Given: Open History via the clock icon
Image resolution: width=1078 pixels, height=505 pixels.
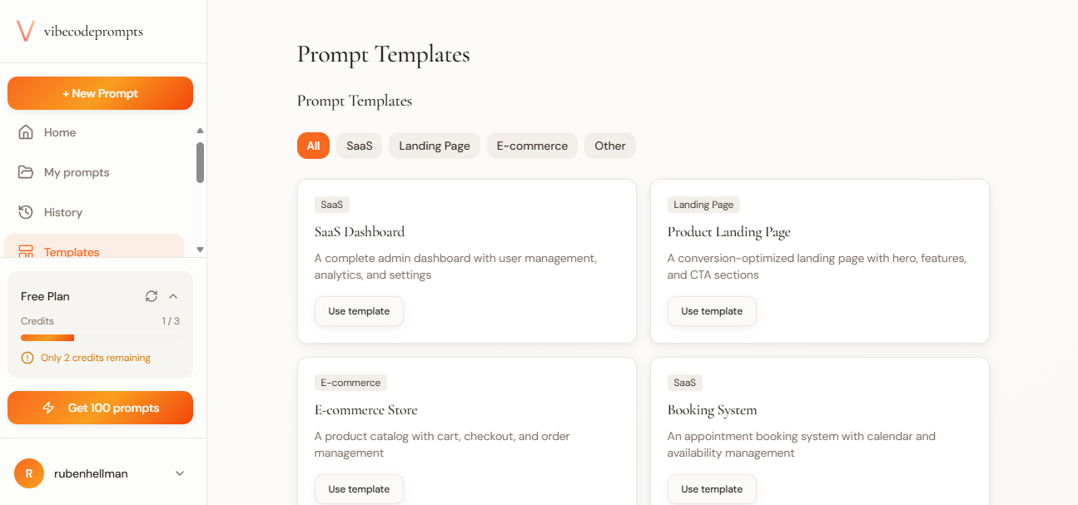Looking at the screenshot, I should click(x=26, y=212).
